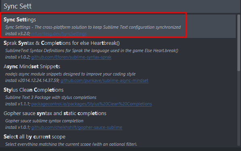The image size is (241, 151).
Task: Open the mfuentesg.dev/SyncSettings link
Action: 59,34
